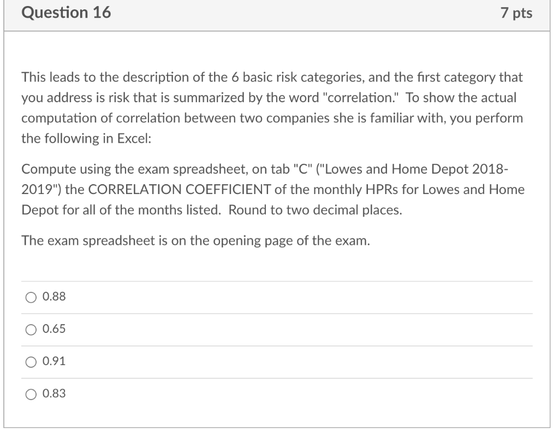This screenshot has width=559, height=440.
Task: Click the Question 16 header
Action: click(67, 13)
